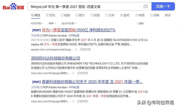Open HTML版 link under Huawei result
The image size is (177, 108).
pos(74,35)
